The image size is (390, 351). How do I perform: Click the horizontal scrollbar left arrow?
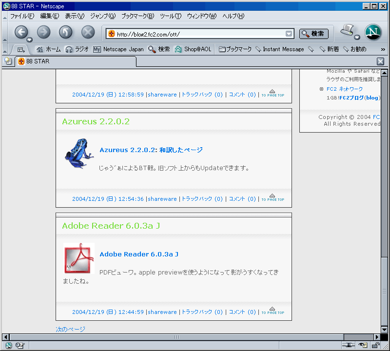click(6, 337)
